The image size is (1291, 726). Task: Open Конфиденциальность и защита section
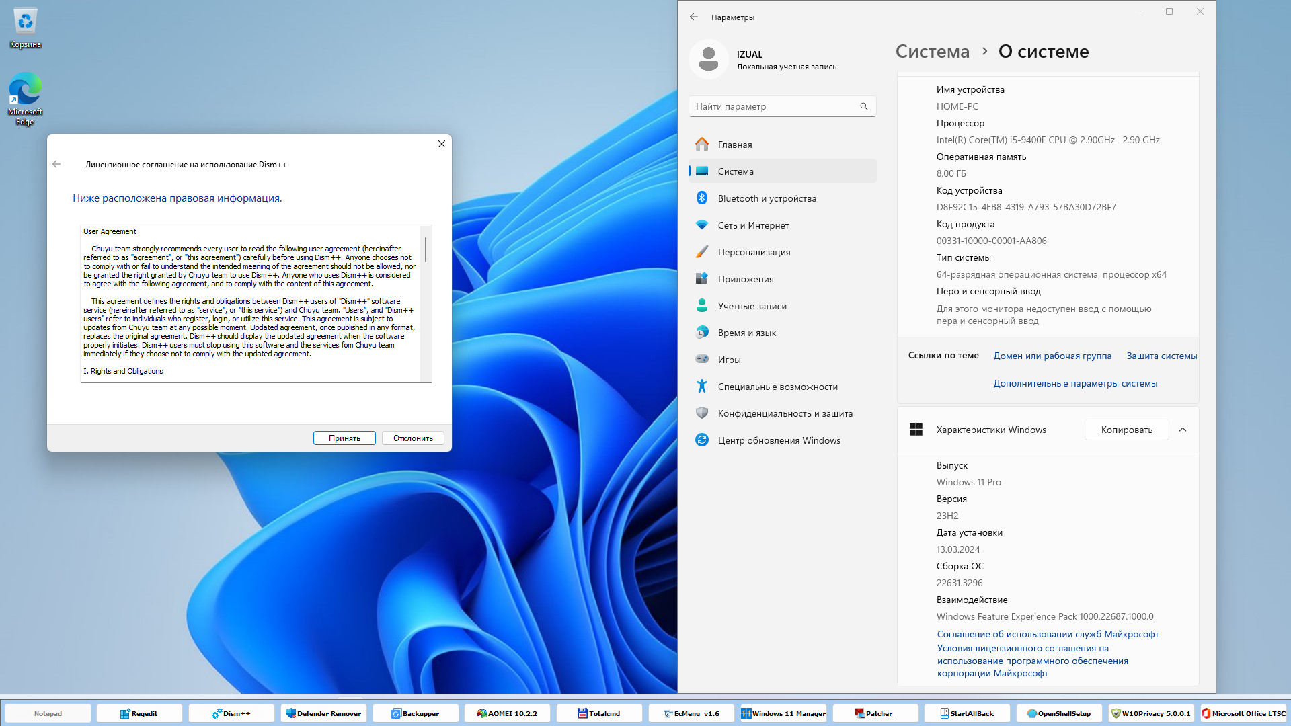coord(782,413)
